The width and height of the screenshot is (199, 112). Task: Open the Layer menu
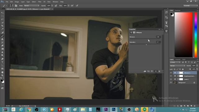[x=23, y=2]
